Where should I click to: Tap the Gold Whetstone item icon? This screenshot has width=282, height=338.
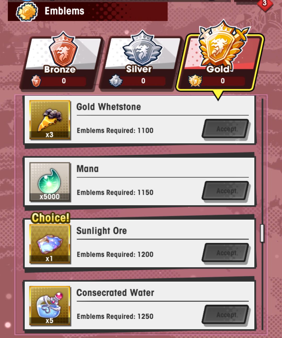(50, 120)
